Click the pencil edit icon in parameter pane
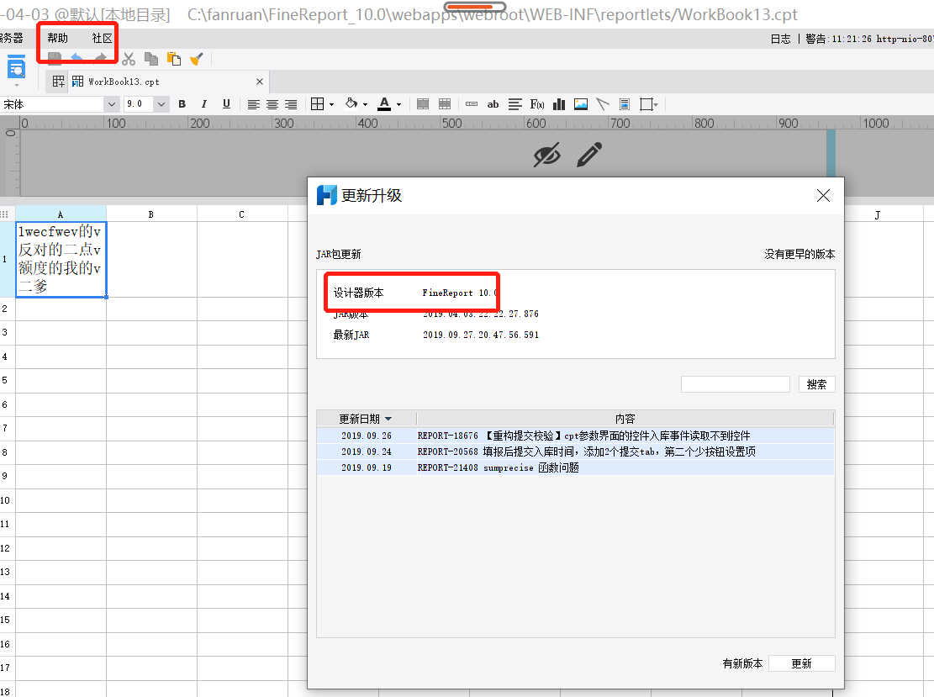Screen dimensions: 934x697 click(x=589, y=155)
